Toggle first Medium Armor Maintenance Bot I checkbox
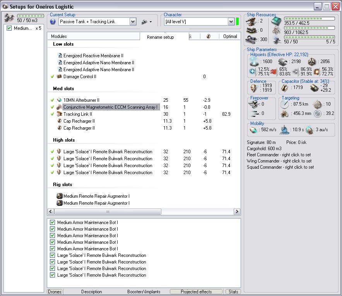Image resolution: width=342 pixels, height=296 pixels. click(x=52, y=222)
